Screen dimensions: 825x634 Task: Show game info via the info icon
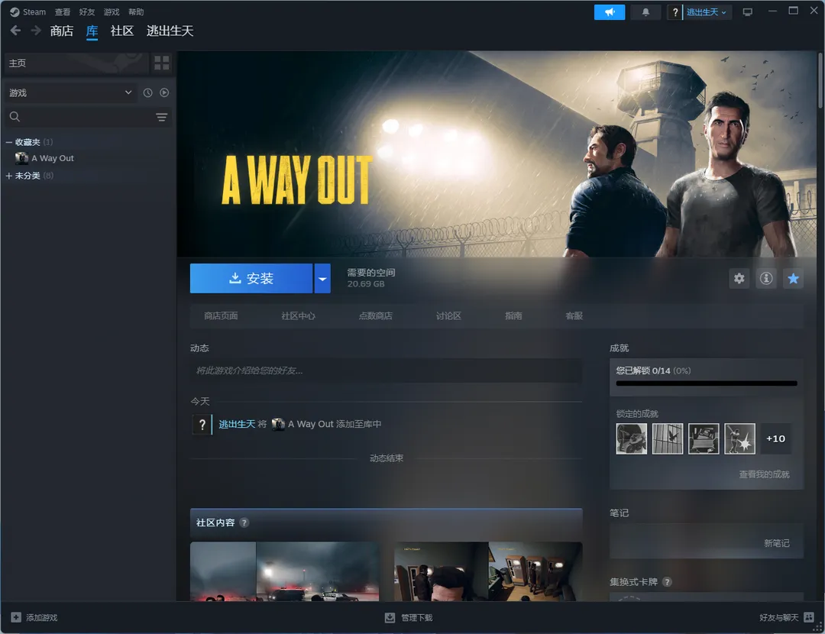tap(766, 279)
